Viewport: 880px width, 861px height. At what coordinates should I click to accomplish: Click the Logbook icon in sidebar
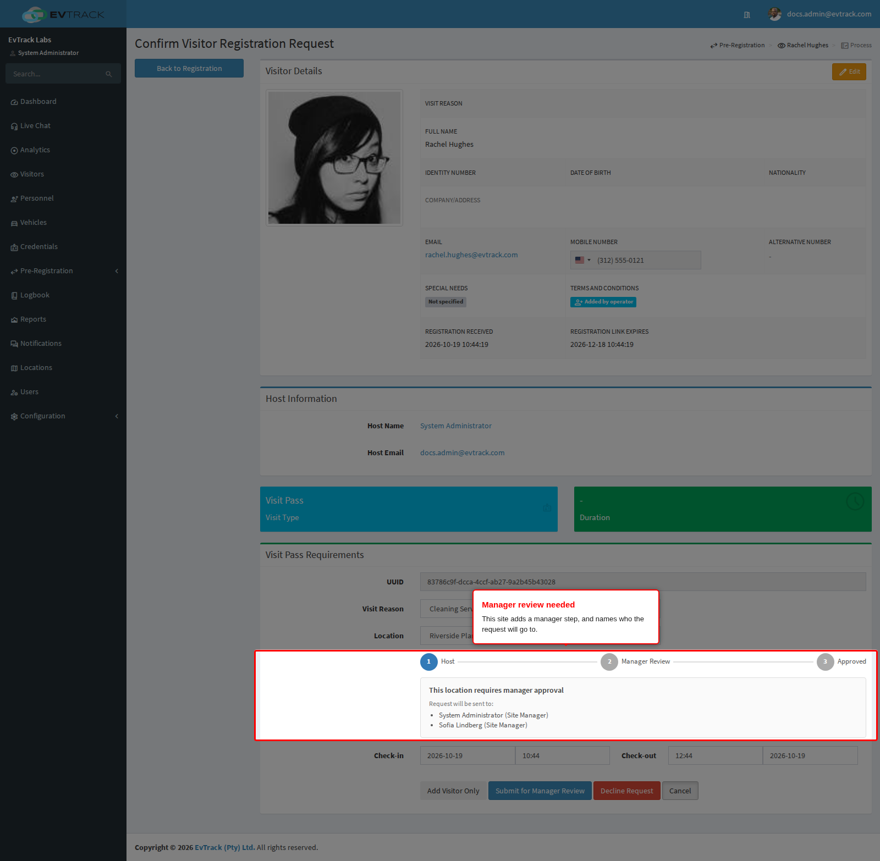[x=14, y=296]
